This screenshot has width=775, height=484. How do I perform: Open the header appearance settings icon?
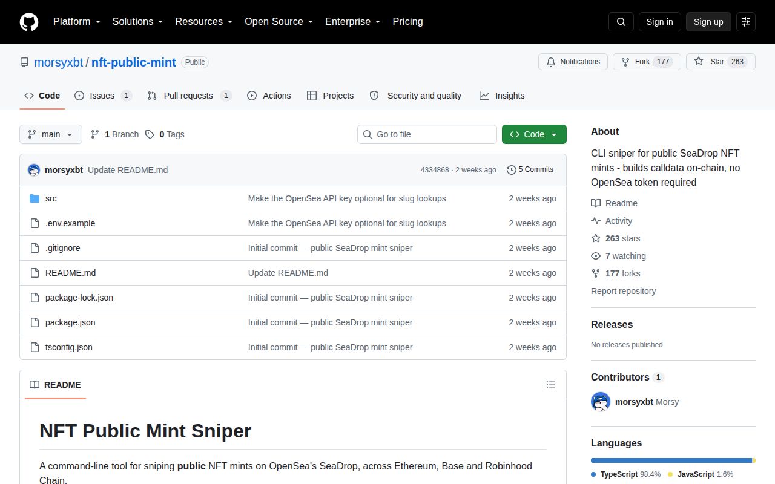tap(746, 22)
